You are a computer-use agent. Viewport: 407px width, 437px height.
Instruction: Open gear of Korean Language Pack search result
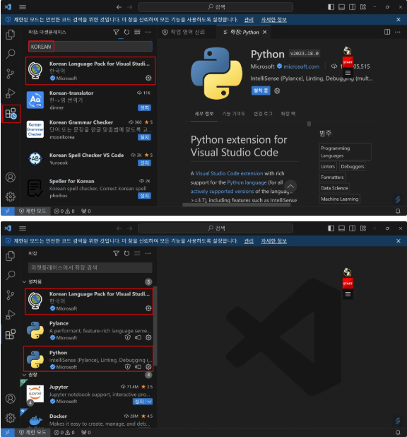pos(148,78)
